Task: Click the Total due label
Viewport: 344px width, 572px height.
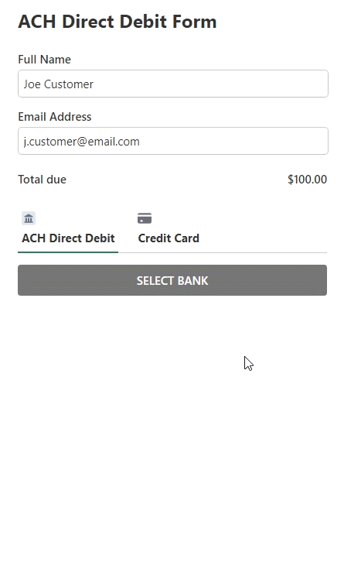Action: pyautogui.click(x=43, y=179)
